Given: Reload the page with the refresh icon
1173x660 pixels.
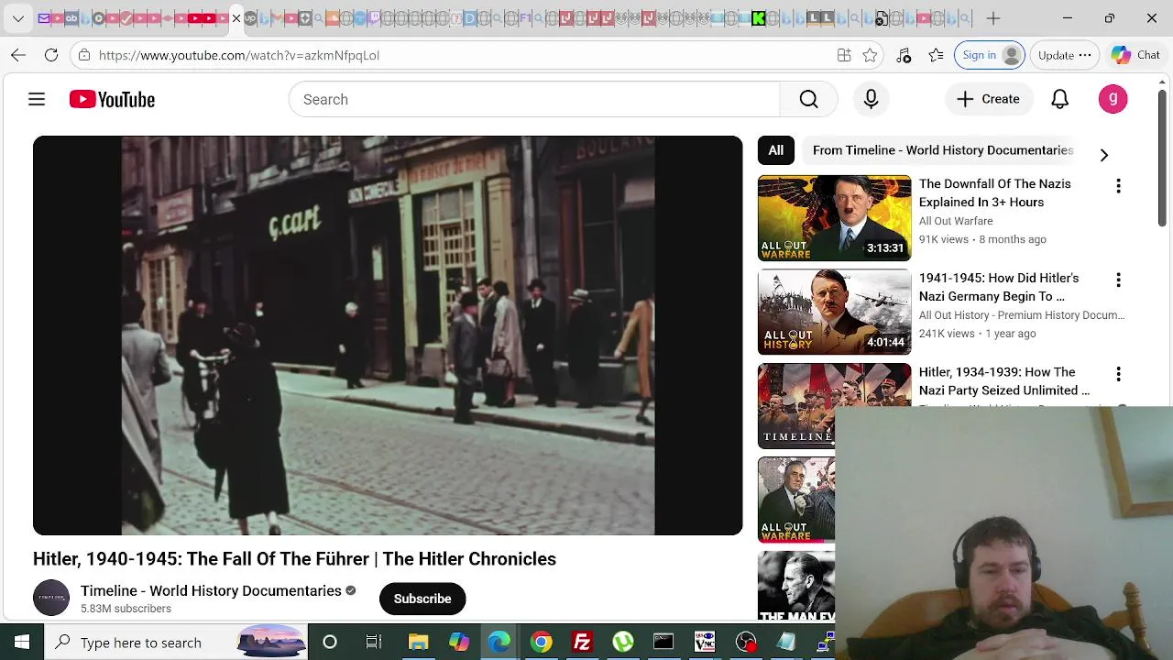Looking at the screenshot, I should coord(51,55).
